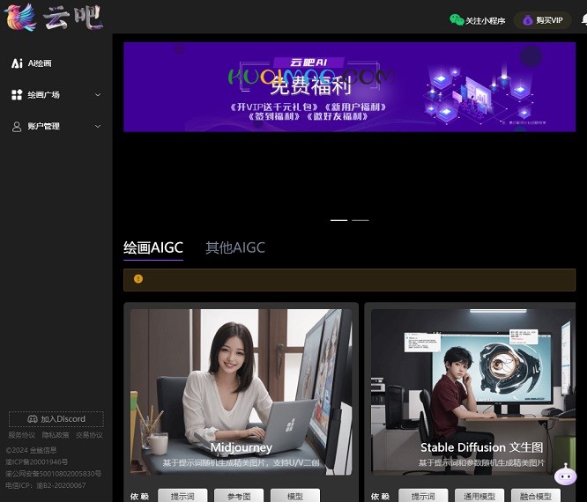Click the 云吧 logo text

pos(72,17)
